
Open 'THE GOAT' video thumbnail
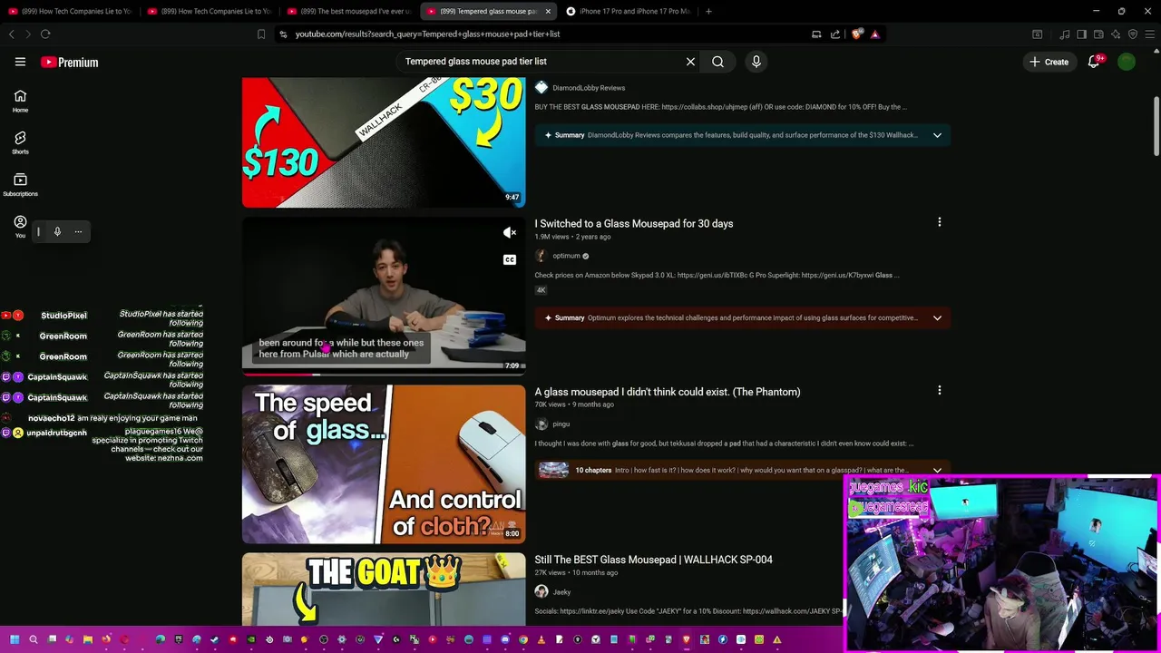click(384, 590)
